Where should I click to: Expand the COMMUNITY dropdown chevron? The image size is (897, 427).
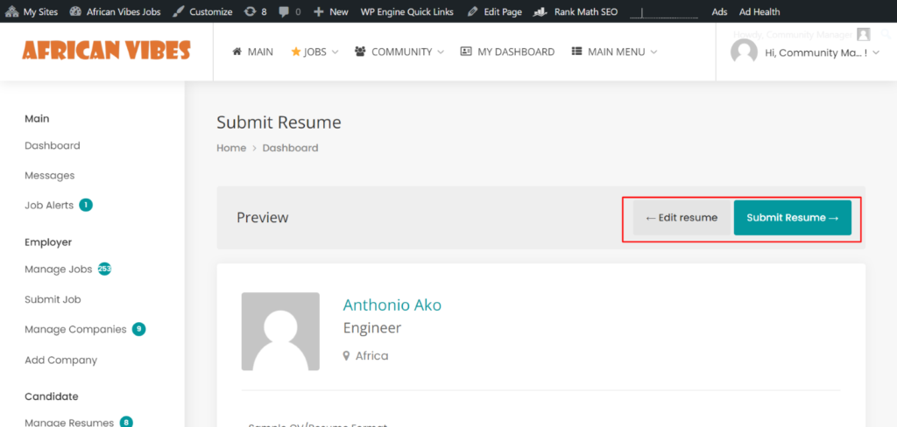point(441,52)
